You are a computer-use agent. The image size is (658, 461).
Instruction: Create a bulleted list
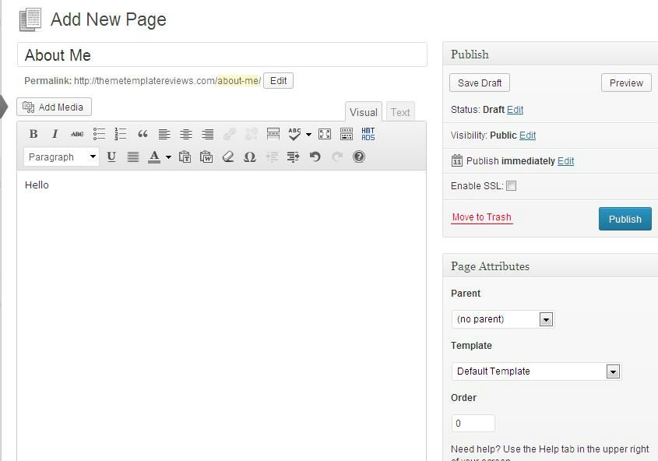[x=99, y=134]
